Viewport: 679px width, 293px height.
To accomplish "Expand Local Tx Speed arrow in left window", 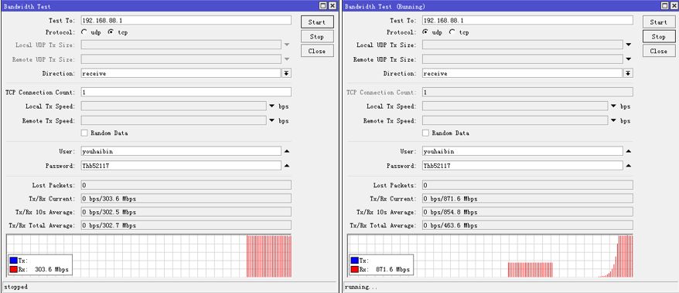I will [x=272, y=106].
